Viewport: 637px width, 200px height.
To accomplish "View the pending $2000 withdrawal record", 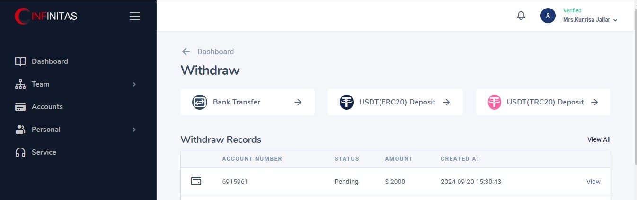I will pos(593,182).
